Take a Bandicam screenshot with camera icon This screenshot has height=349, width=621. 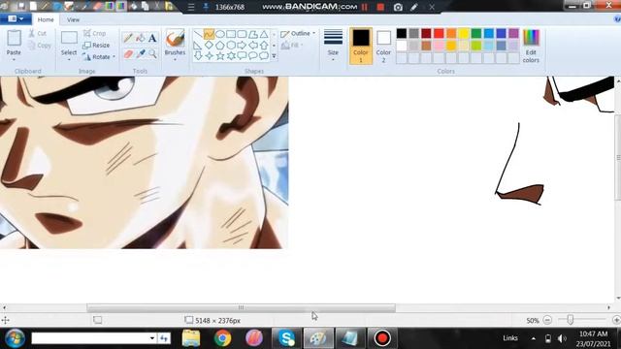pos(398,7)
